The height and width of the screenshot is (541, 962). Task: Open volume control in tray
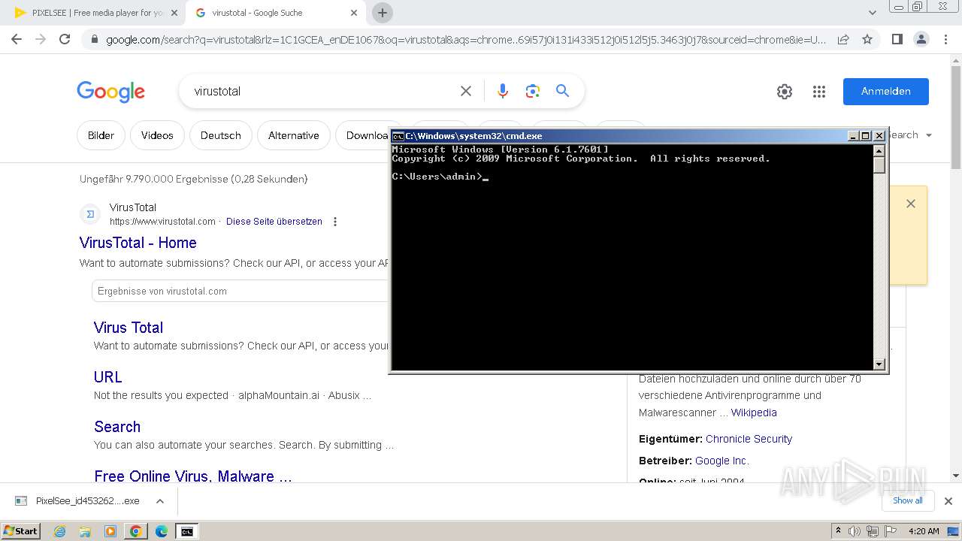(x=855, y=531)
